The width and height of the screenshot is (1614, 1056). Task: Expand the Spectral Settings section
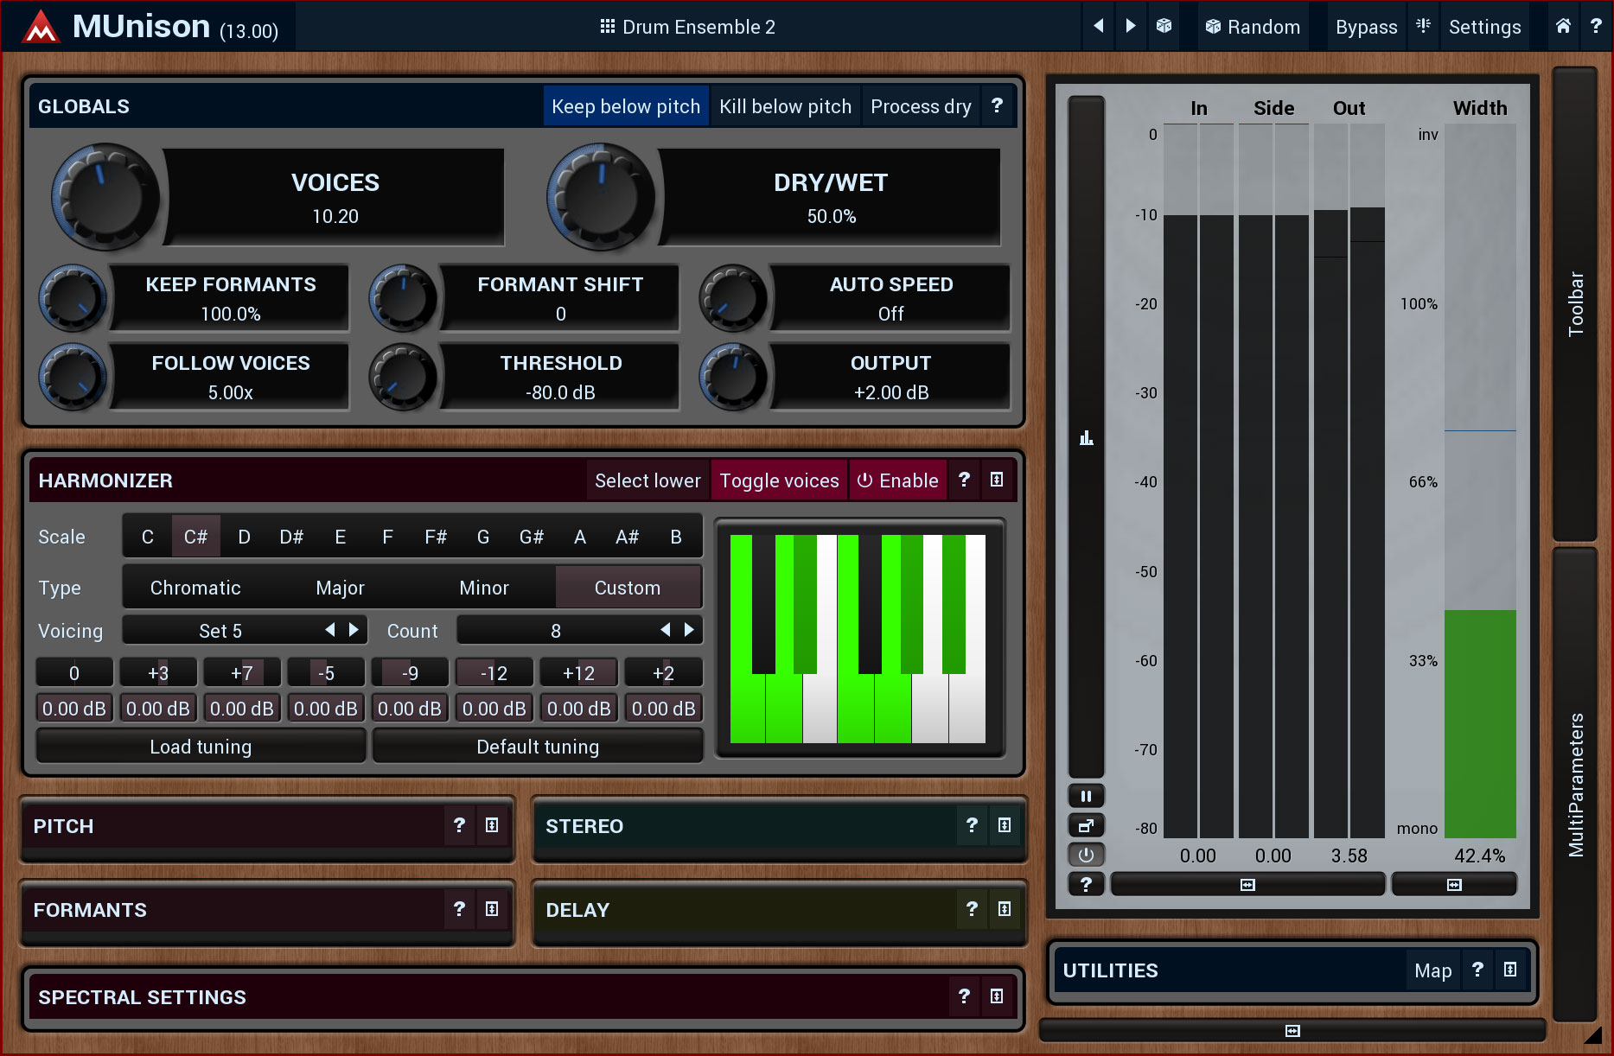pyautogui.click(x=996, y=996)
